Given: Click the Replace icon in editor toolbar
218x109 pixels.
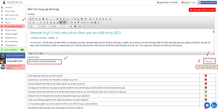Looking at the screenshot, I should [78, 19].
